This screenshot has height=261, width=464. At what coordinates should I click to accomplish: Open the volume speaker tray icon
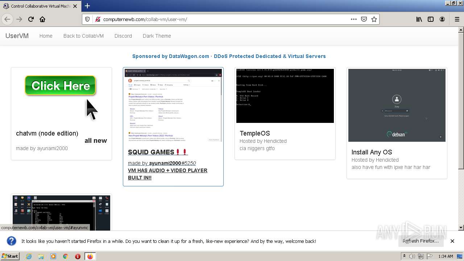point(412,256)
